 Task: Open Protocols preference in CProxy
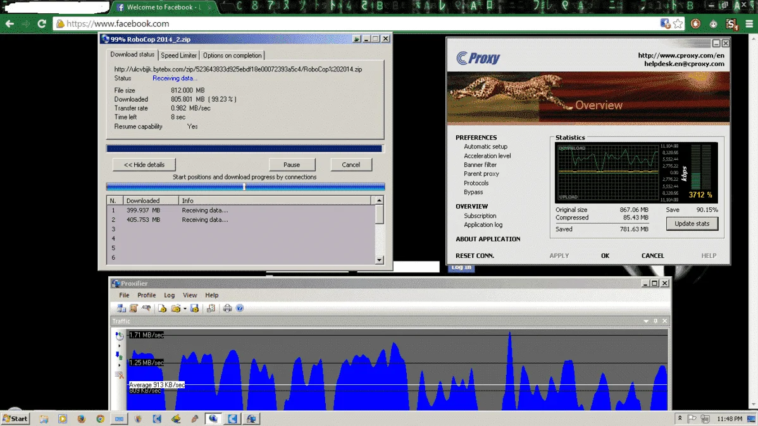click(476, 183)
